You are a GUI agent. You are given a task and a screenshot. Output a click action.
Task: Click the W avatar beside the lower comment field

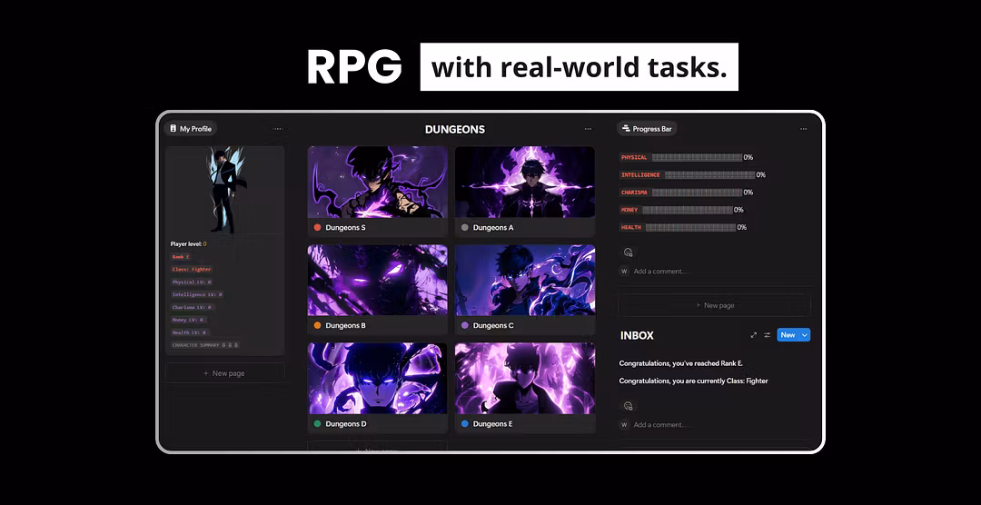[x=624, y=424]
